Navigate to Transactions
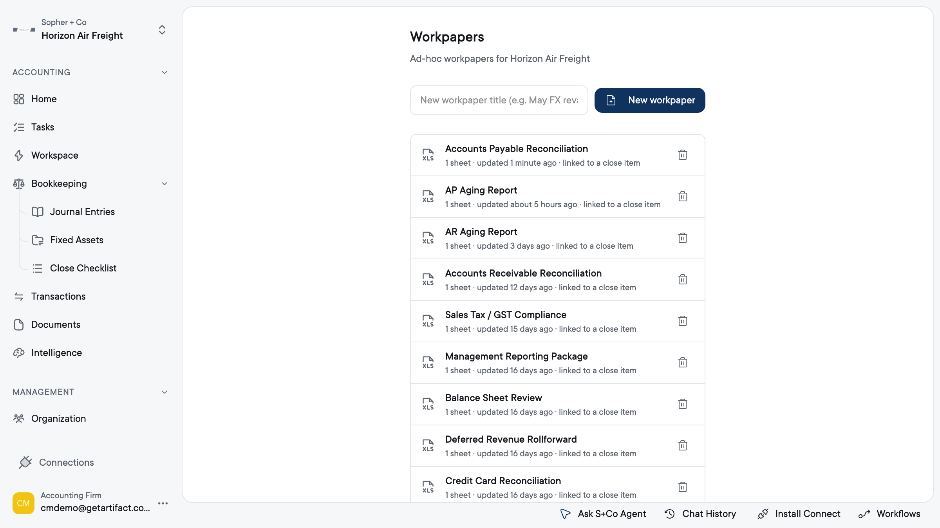The image size is (940, 528). (x=58, y=297)
